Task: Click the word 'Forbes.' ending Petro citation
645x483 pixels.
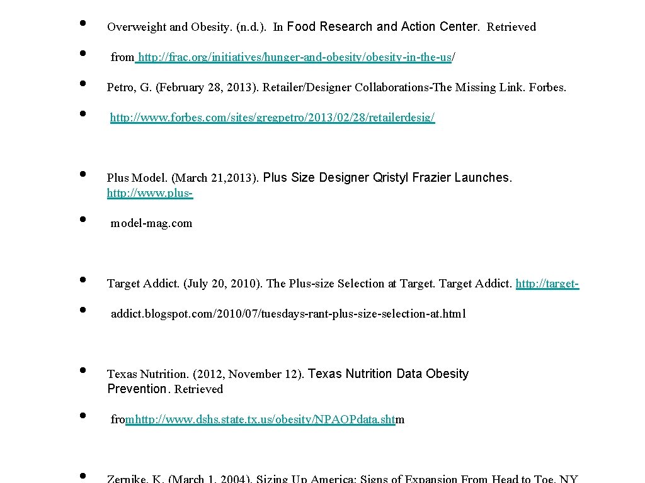Action: tap(547, 87)
